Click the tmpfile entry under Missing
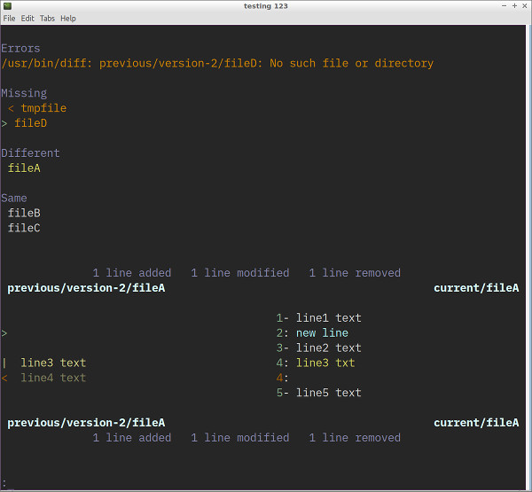Viewport: 532px width, 492px height. (x=43, y=108)
